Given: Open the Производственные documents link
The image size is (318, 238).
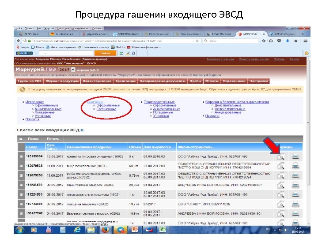Looking at the screenshot, I should 159,102.
